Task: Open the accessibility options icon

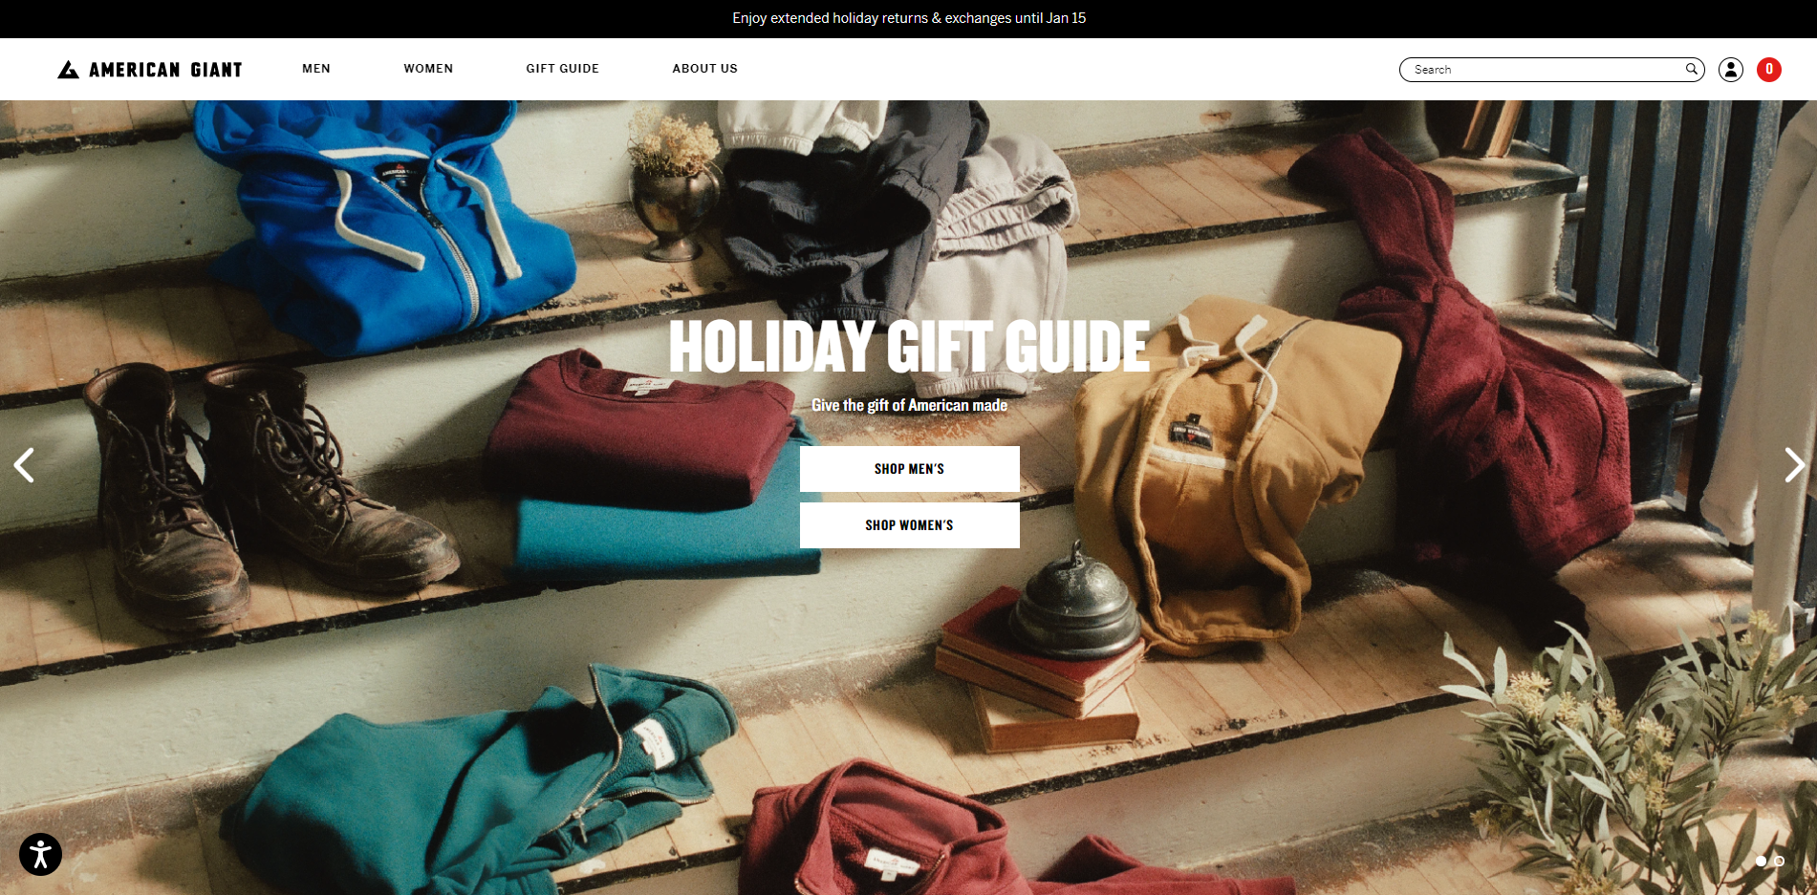Action: pos(40,854)
